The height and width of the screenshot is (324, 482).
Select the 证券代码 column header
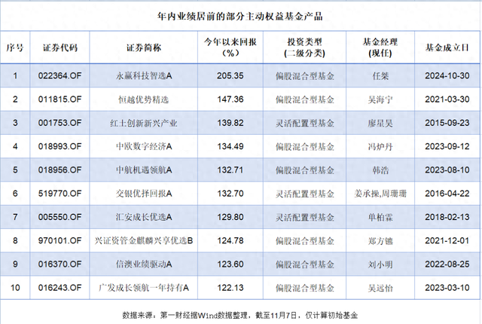click(x=60, y=47)
